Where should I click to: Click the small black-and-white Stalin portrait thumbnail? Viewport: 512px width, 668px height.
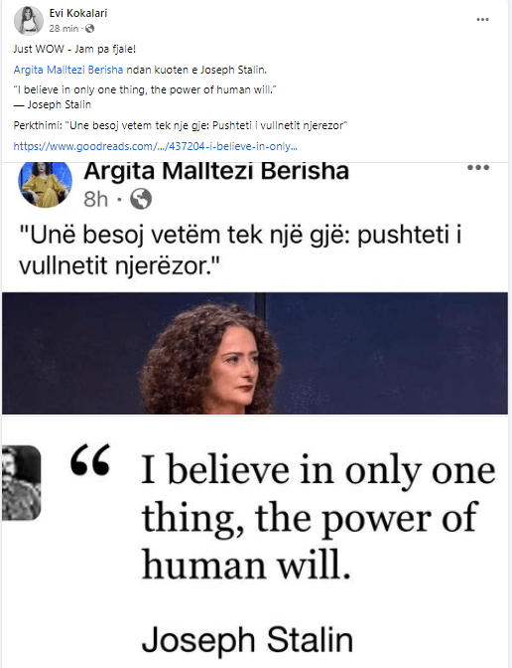(x=21, y=483)
